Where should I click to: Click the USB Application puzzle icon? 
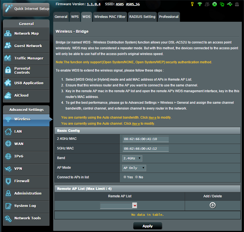click(x=8, y=83)
